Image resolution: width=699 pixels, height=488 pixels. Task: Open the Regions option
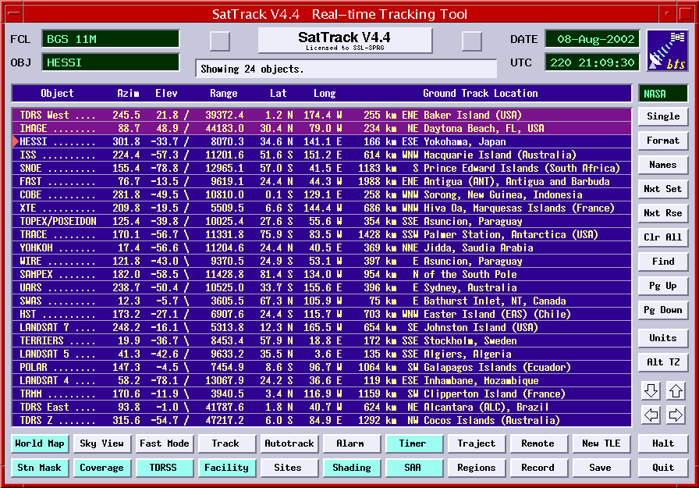[x=476, y=468]
